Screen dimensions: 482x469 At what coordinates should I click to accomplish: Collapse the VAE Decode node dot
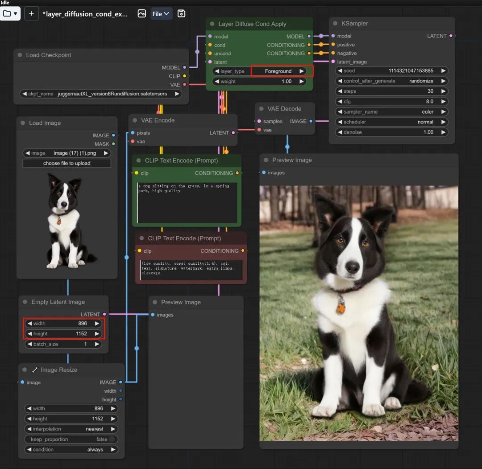[261, 109]
